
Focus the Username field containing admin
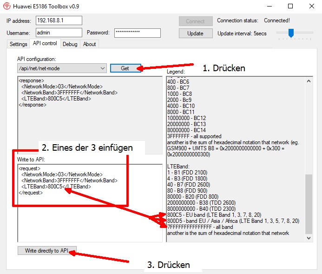pos(59,33)
